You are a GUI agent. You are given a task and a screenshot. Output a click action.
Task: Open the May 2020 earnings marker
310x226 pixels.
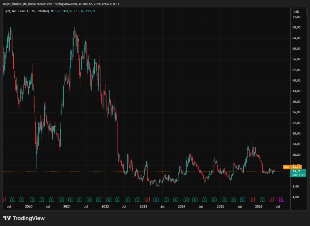pyautogui.click(x=41, y=199)
